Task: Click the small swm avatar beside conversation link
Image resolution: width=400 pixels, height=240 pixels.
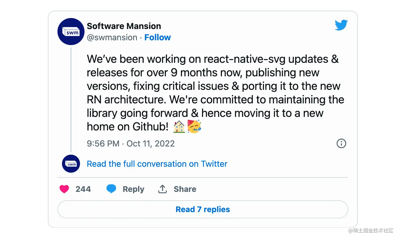Action: coord(71,164)
